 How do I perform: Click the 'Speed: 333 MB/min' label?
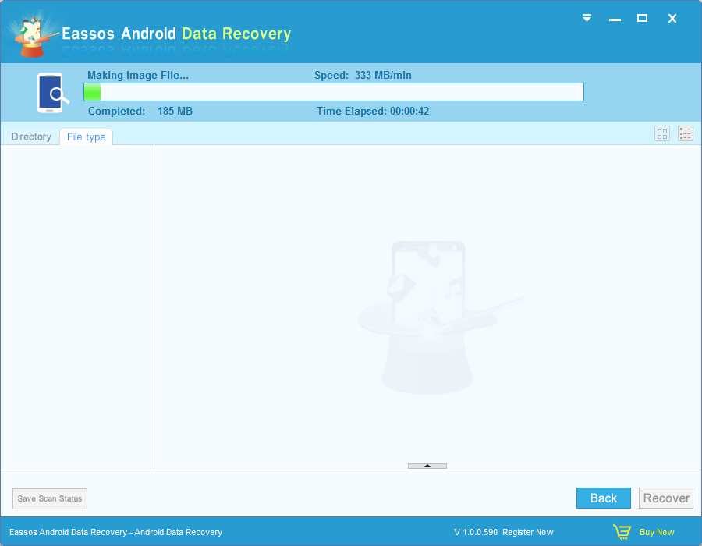(x=363, y=75)
